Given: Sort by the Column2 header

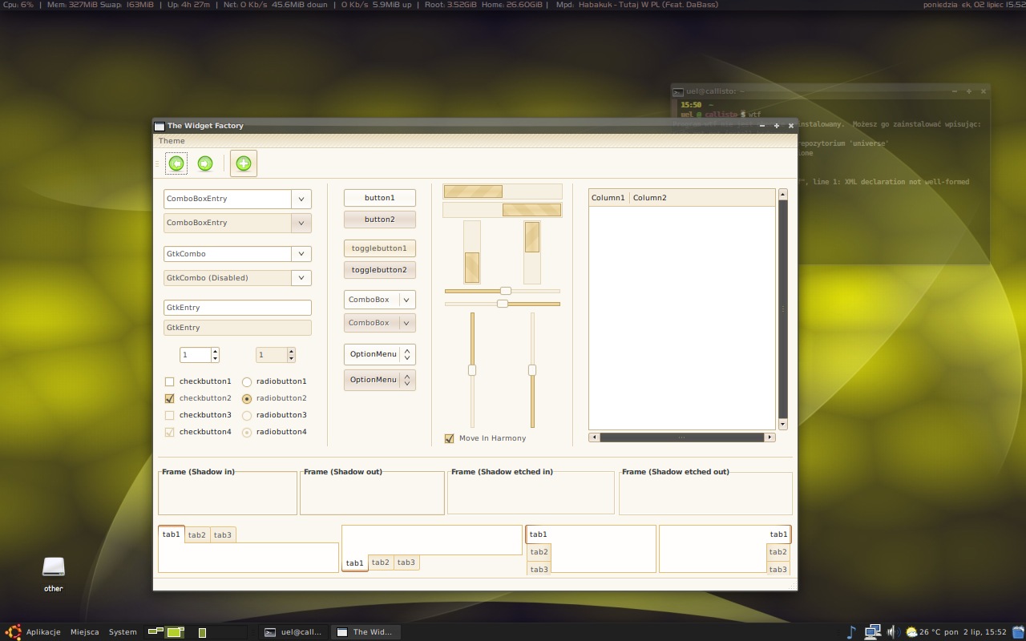Looking at the screenshot, I should click(x=702, y=198).
